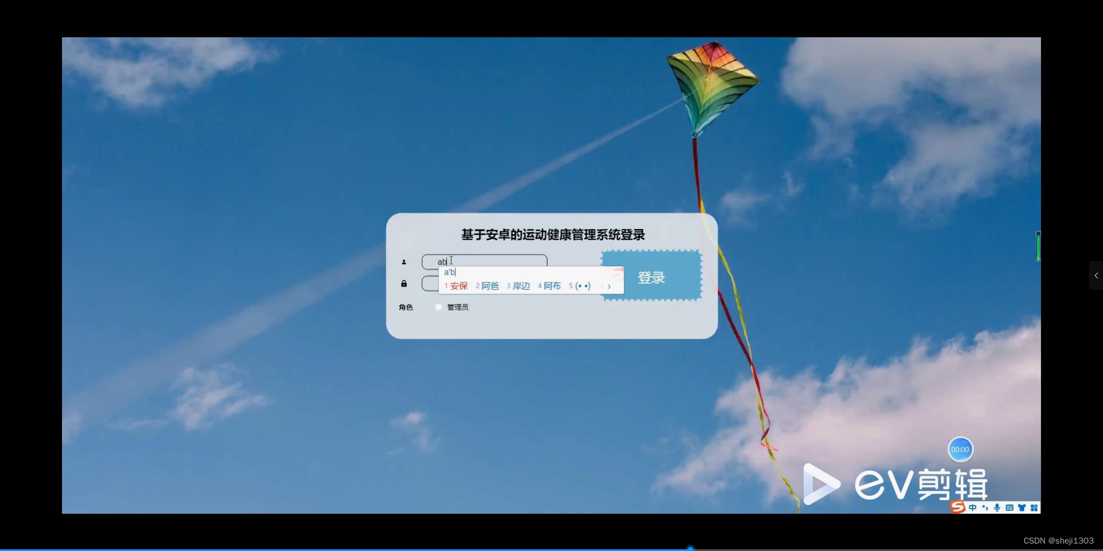Toggle punctuation mode in the Sogou toolbar
Image resolution: width=1103 pixels, height=551 pixels.
coord(985,507)
